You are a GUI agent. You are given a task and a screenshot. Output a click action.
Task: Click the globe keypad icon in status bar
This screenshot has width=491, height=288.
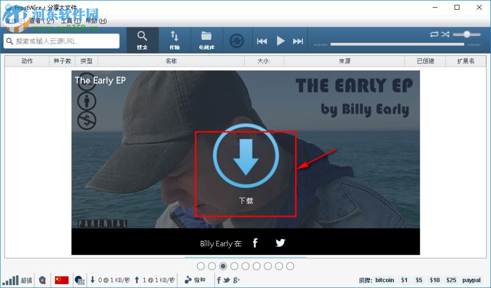[80, 280]
